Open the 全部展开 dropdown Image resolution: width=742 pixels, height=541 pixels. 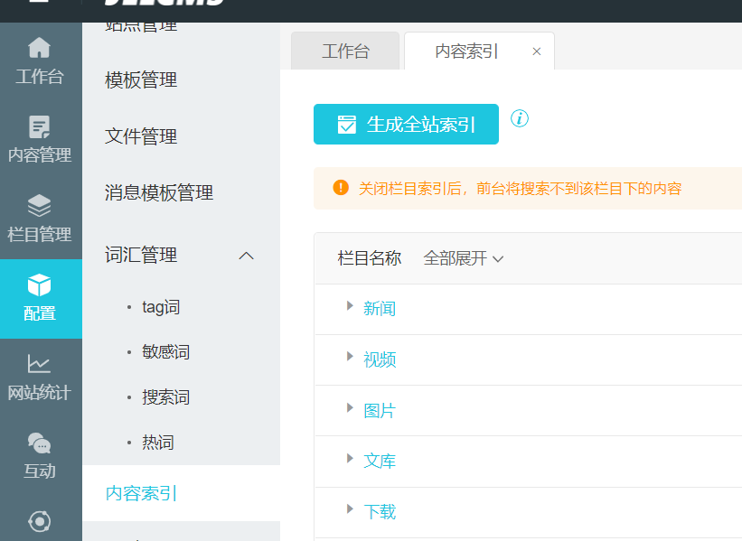click(x=464, y=259)
